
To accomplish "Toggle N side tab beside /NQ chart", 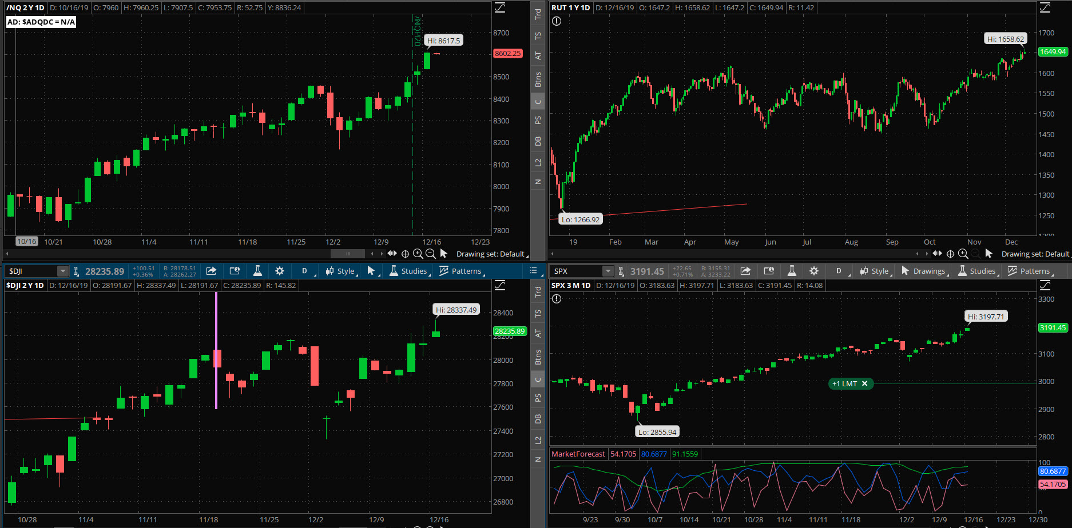I will pos(538,182).
